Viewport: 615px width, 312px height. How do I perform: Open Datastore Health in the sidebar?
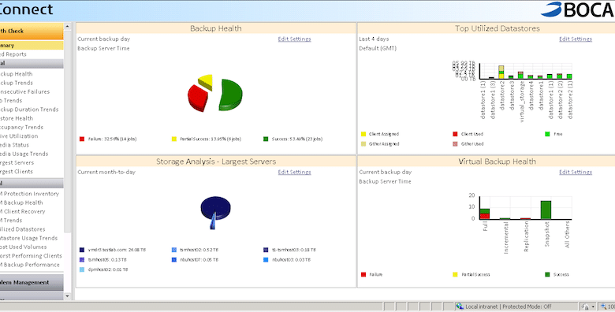tap(17, 118)
